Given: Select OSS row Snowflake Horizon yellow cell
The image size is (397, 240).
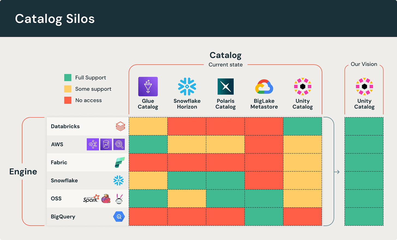Looking at the screenshot, I should click(187, 199).
